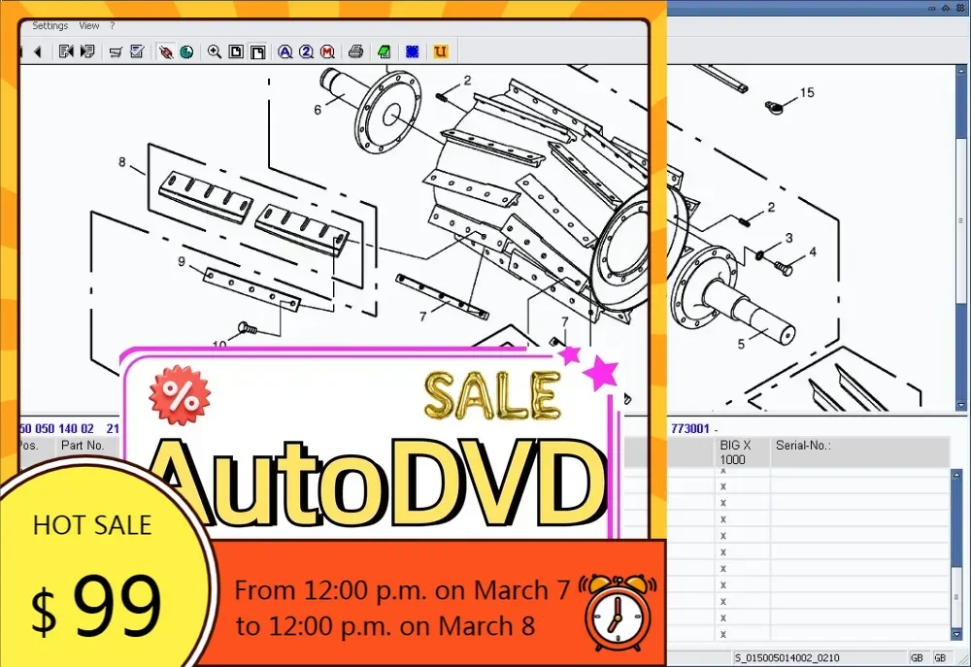Click the parts table scroll down arrow

tap(956, 634)
